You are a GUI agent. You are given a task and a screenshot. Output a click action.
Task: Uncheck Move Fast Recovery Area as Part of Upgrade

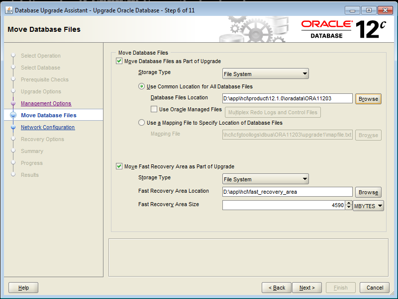pyautogui.click(x=119, y=166)
